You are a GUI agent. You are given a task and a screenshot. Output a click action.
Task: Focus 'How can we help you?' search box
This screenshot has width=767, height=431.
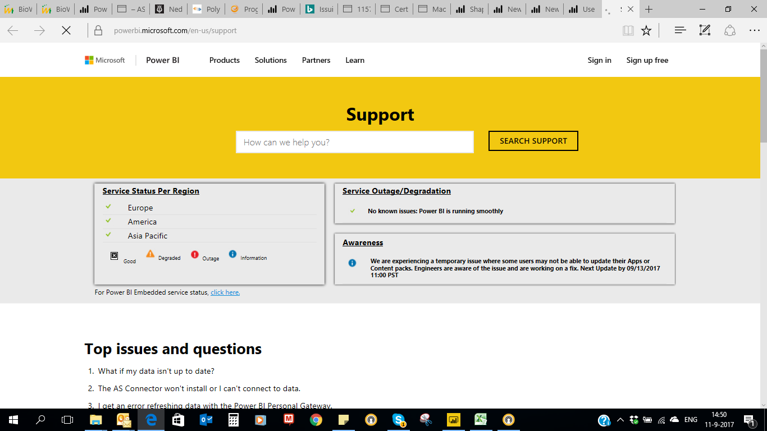click(x=355, y=142)
